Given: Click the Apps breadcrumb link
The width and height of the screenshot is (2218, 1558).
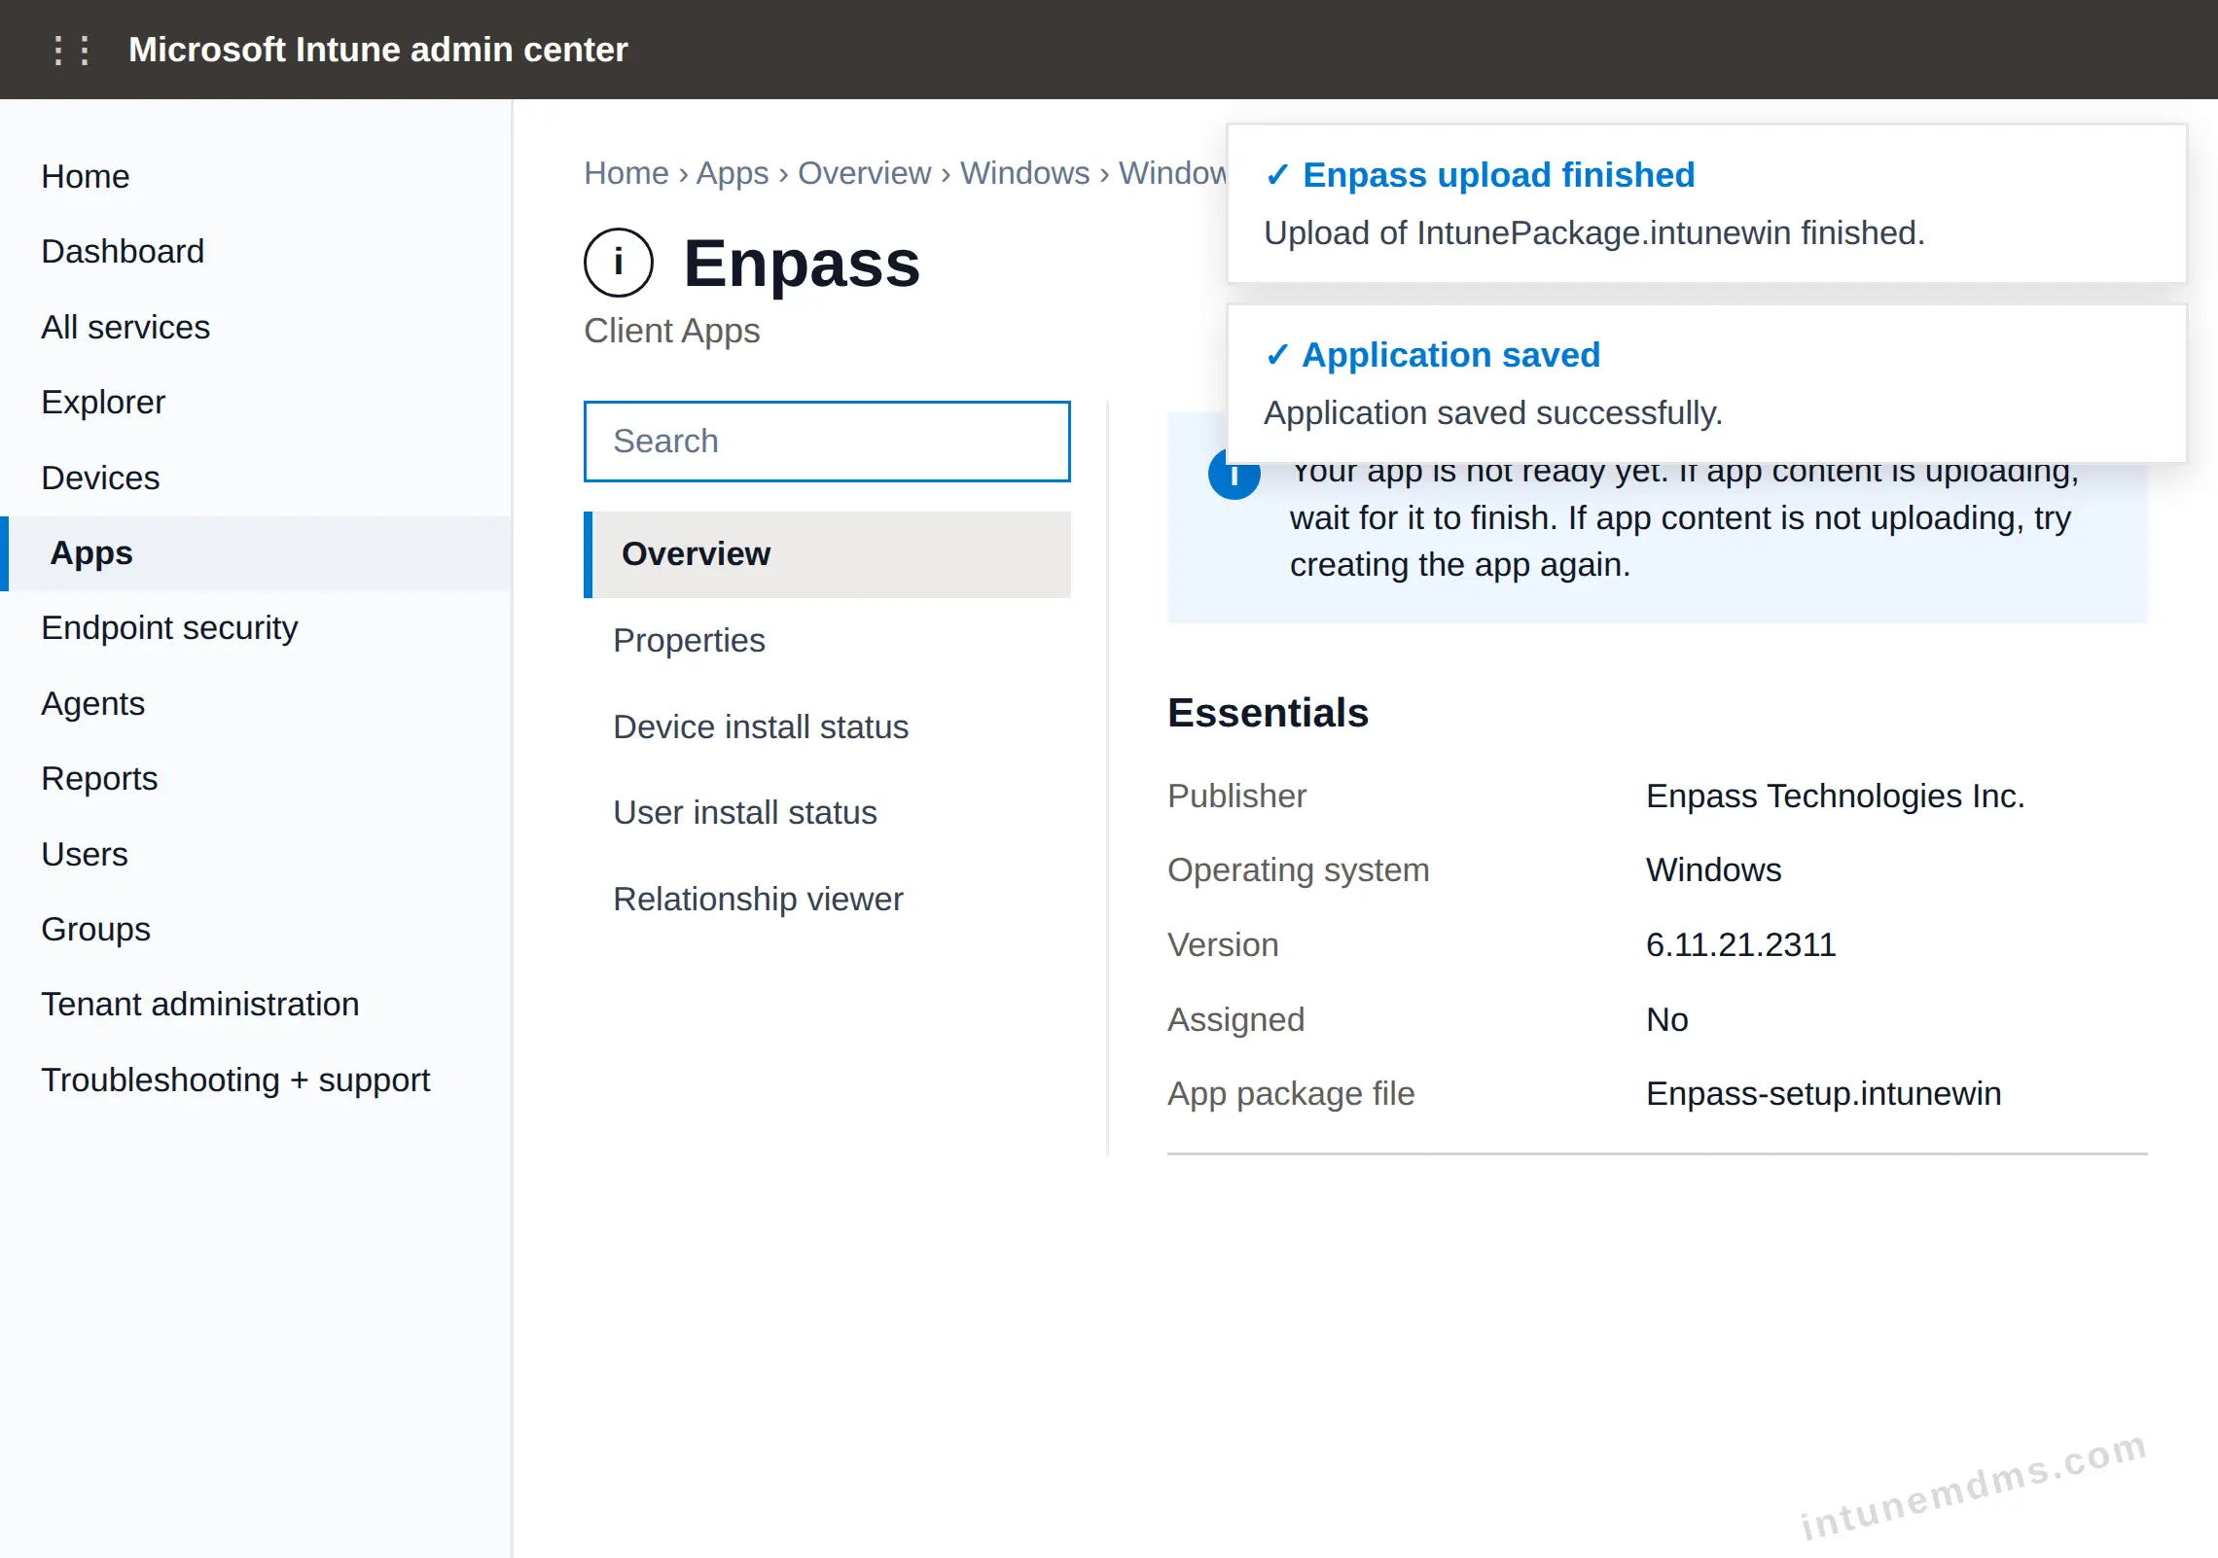Looking at the screenshot, I should (732, 173).
